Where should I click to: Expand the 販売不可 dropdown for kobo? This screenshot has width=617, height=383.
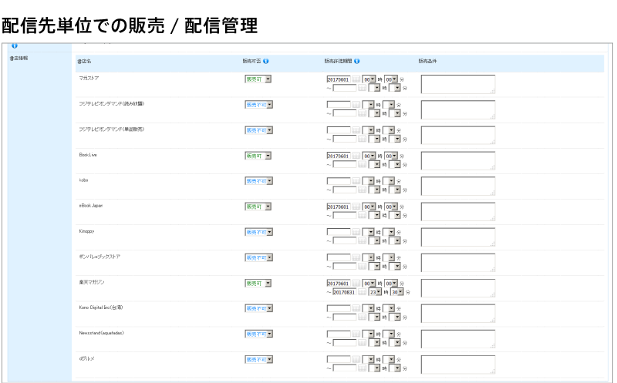[x=258, y=181]
